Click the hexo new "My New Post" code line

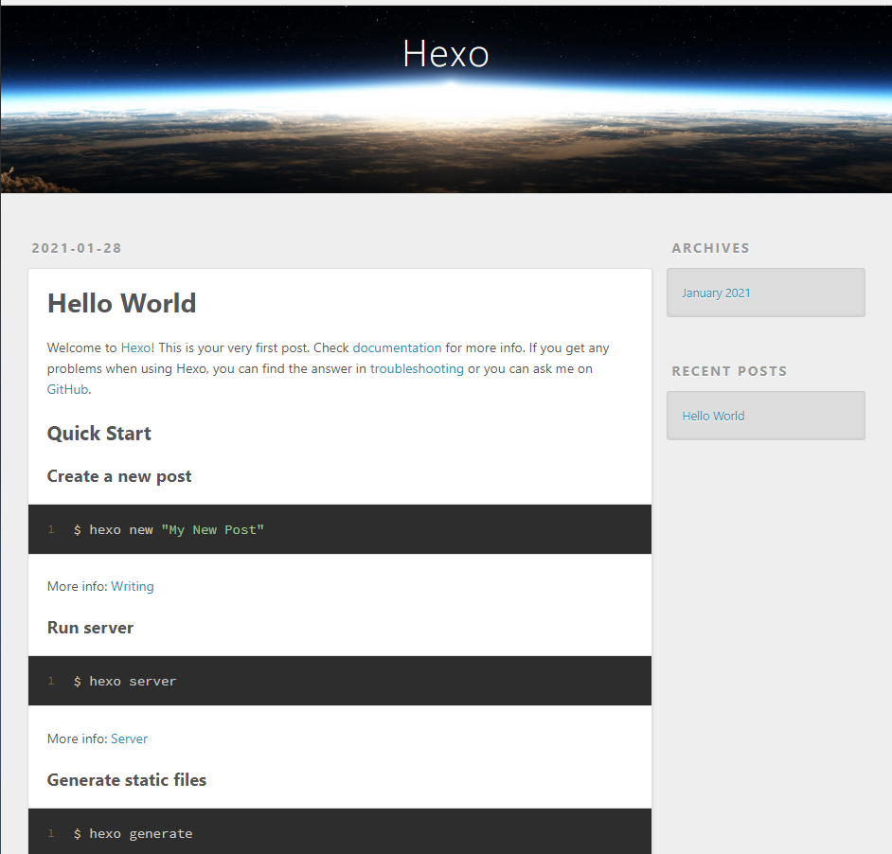169,529
